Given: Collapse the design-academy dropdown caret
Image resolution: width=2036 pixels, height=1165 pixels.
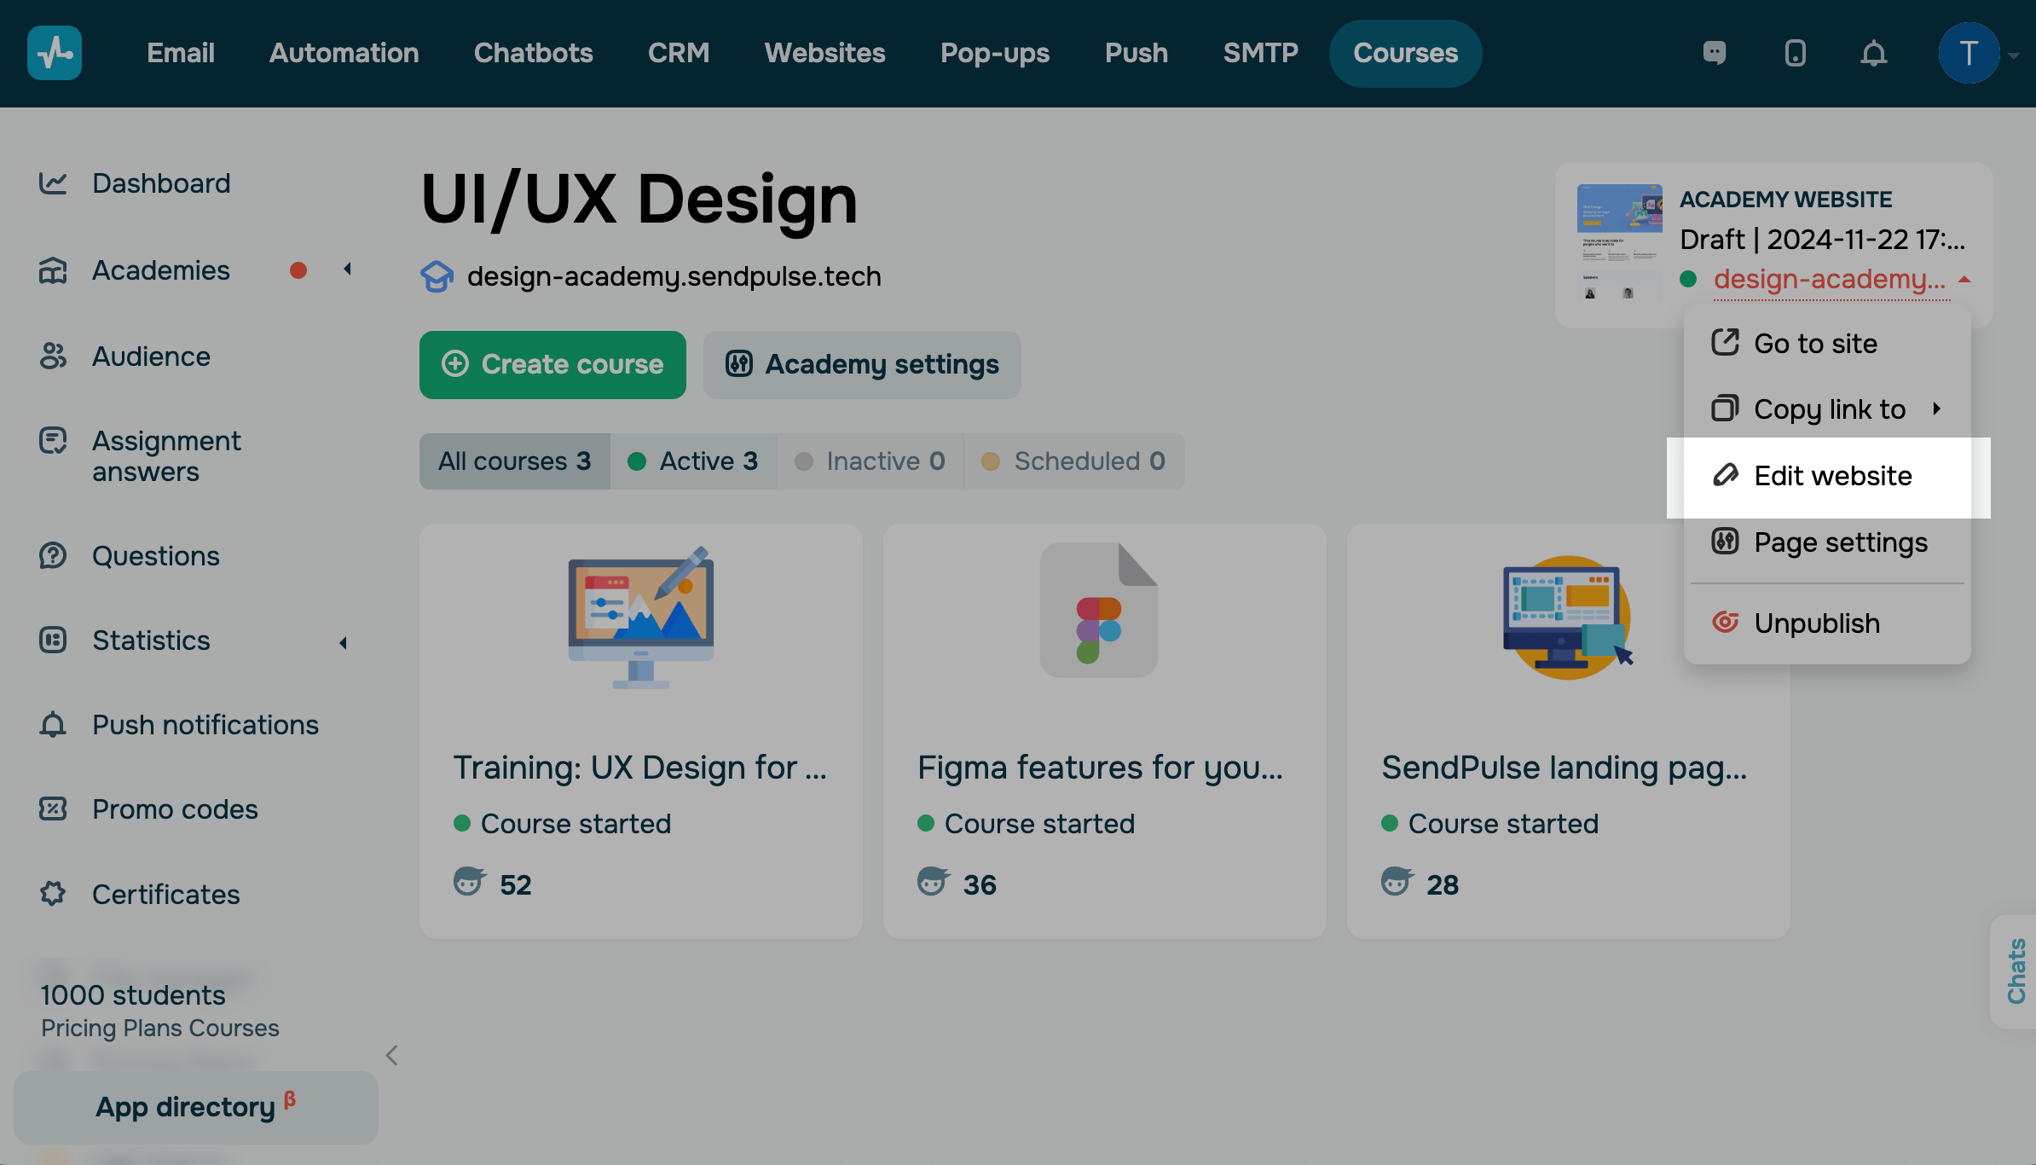Looking at the screenshot, I should 1964,280.
